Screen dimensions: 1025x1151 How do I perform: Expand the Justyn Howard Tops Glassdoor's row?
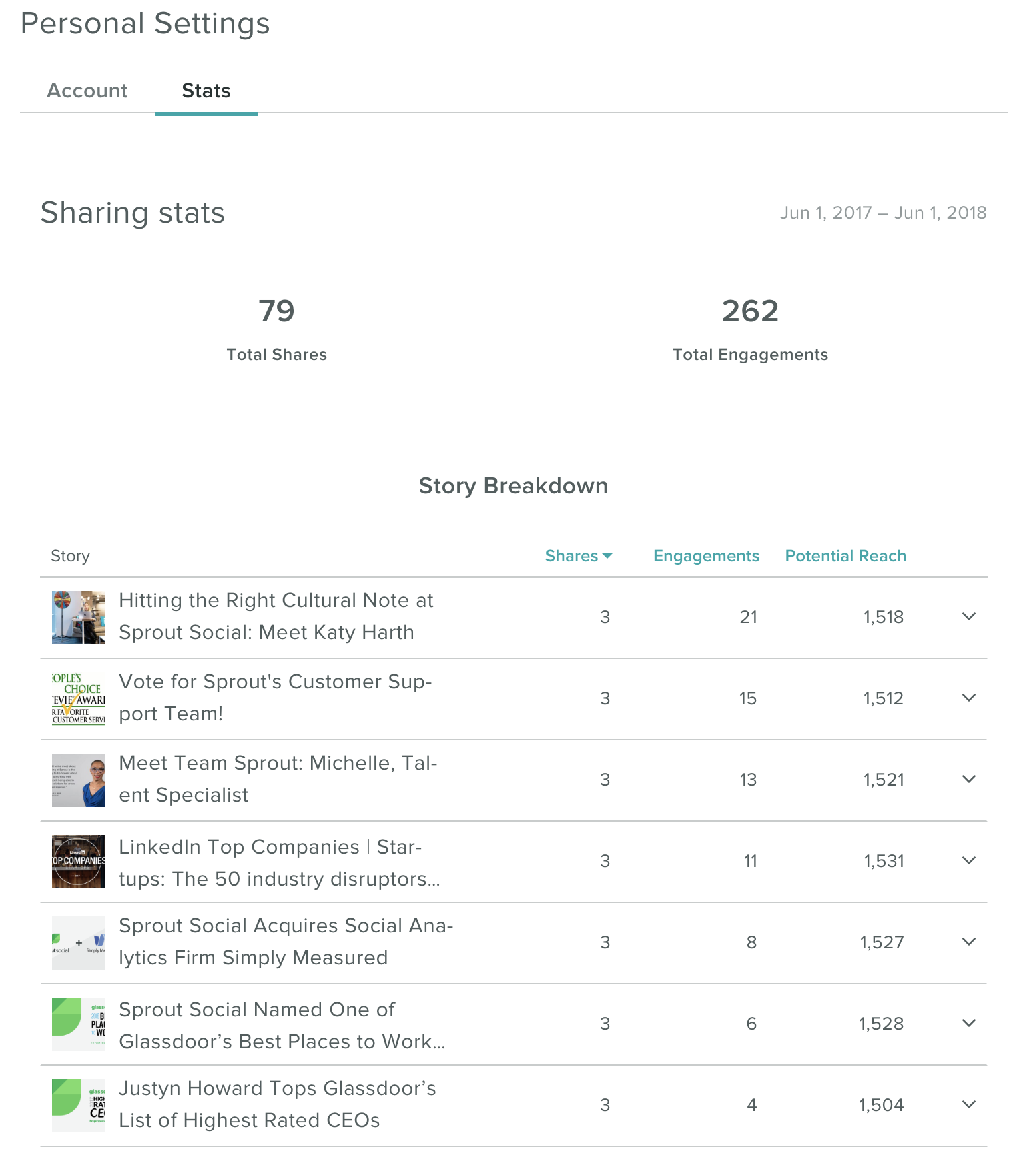tap(969, 1104)
